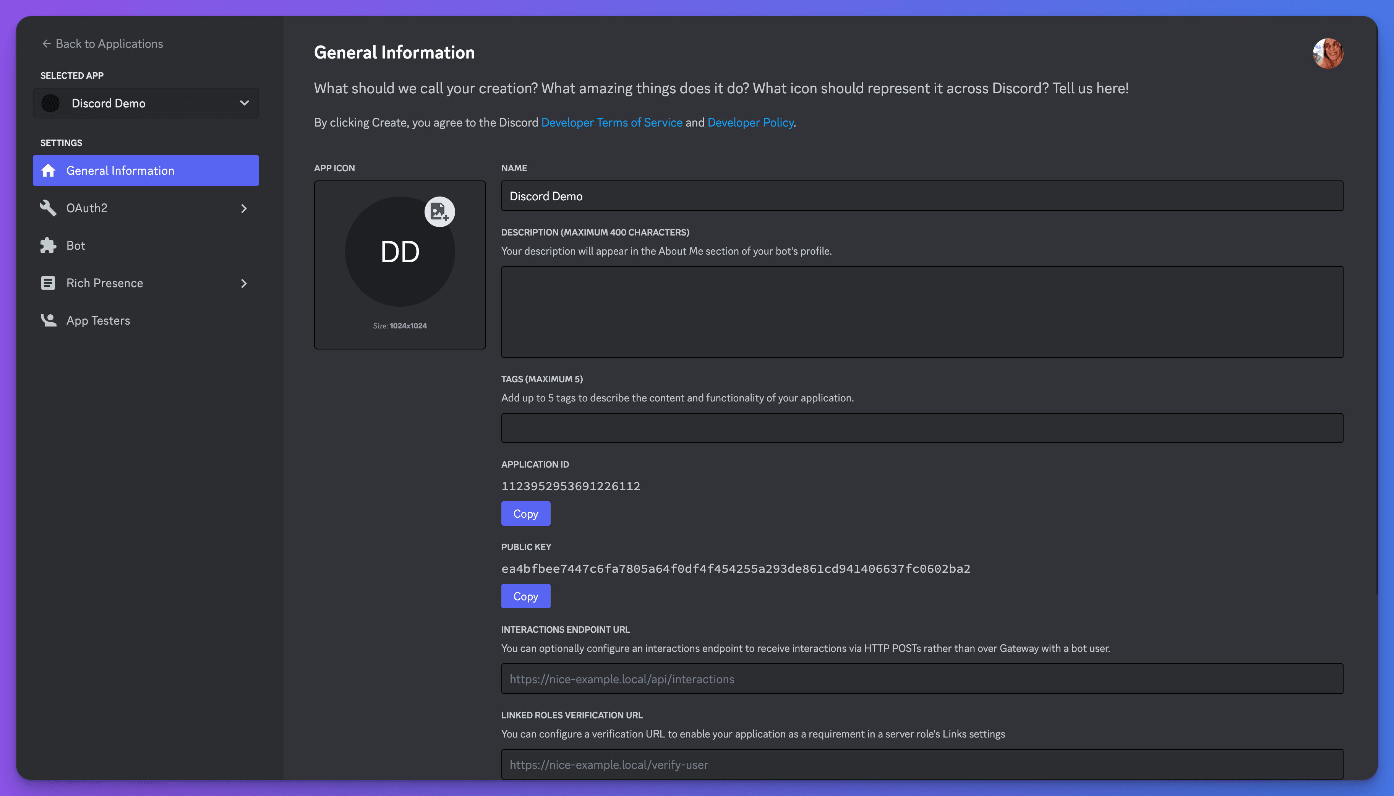The height and width of the screenshot is (796, 1394).
Task: Select the application ID number text
Action: tap(571, 486)
